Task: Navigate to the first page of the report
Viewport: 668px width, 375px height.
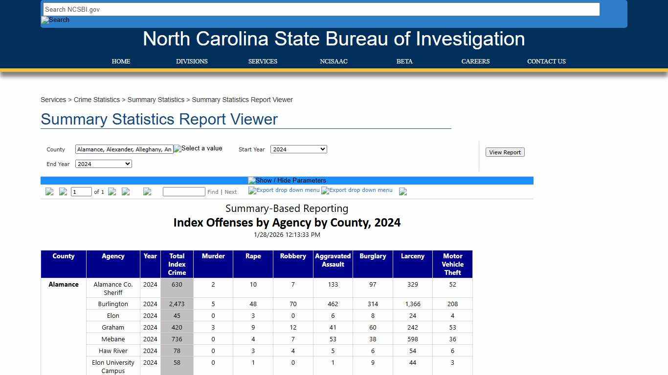Action: pos(49,191)
